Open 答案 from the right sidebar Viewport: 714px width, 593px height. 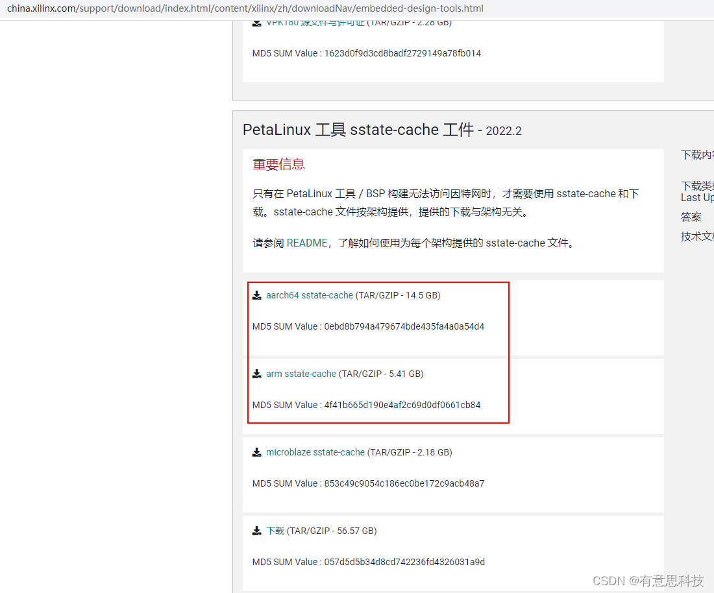click(691, 217)
